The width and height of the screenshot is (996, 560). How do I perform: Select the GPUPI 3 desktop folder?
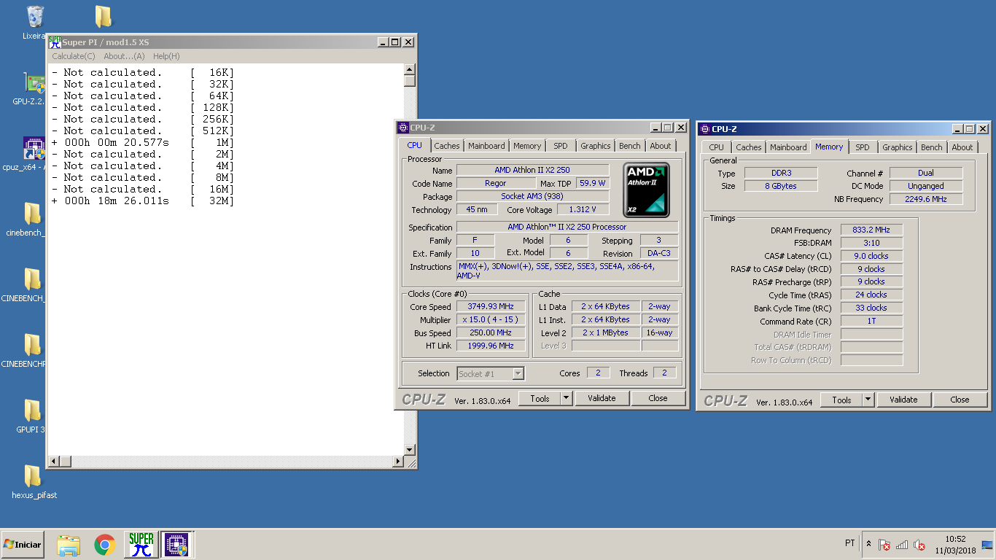(x=34, y=411)
